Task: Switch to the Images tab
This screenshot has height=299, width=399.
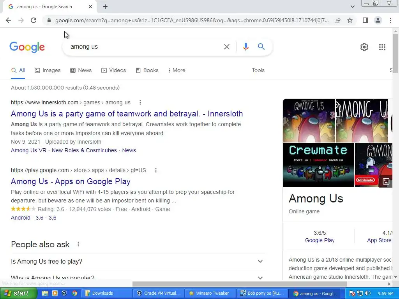Action: pos(48,70)
